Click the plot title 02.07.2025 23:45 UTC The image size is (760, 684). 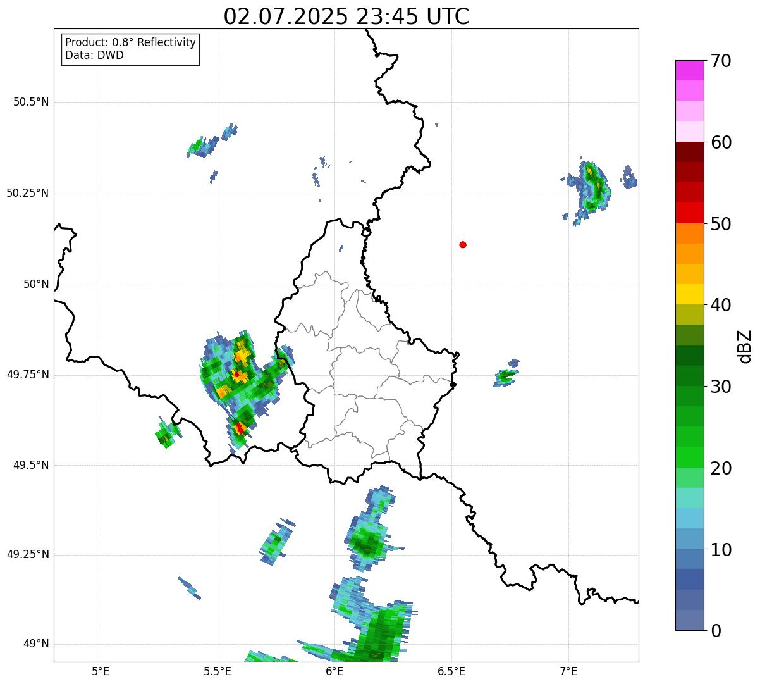pyautogui.click(x=346, y=16)
